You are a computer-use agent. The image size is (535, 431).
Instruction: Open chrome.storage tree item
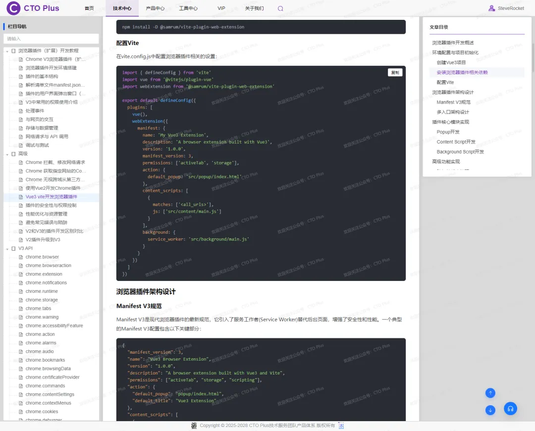click(42, 300)
